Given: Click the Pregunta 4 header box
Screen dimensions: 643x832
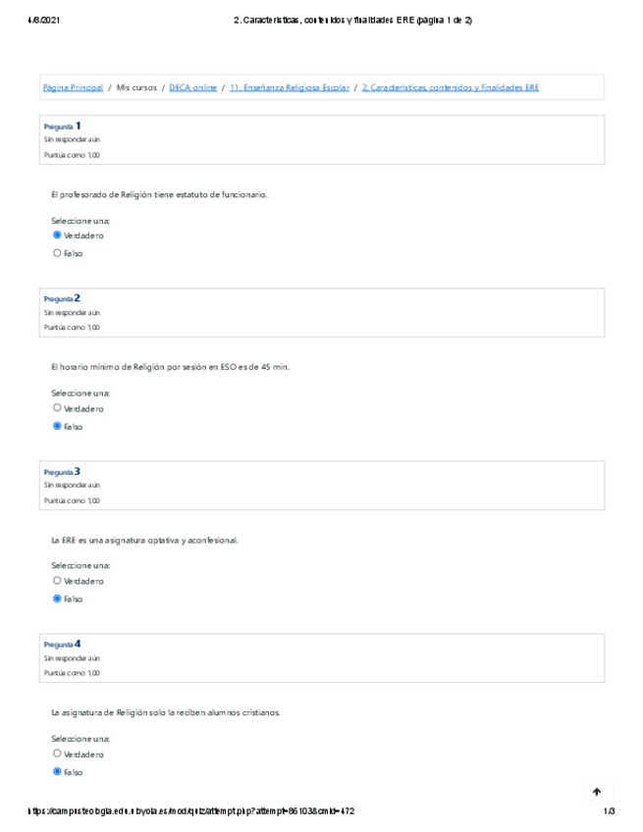Looking at the screenshot, I should [x=322, y=658].
